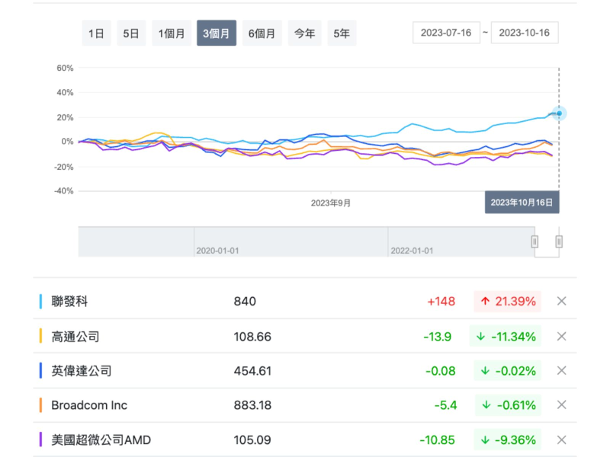The image size is (610, 457).
Task: Show the 今年 year-to-date range
Action: [x=304, y=34]
